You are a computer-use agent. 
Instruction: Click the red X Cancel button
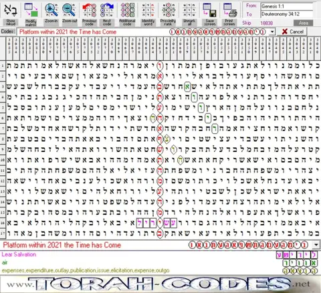292,31
